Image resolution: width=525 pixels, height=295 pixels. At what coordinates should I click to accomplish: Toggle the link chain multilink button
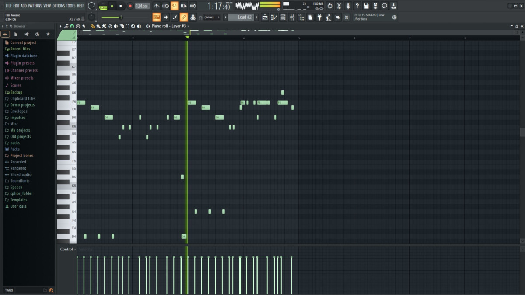tap(184, 17)
